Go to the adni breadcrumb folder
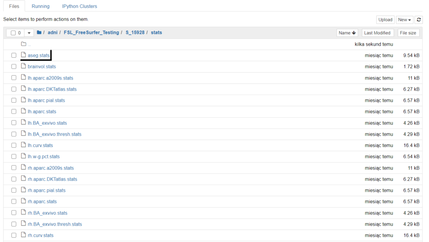The image size is (429, 242). pyautogui.click(x=52, y=33)
